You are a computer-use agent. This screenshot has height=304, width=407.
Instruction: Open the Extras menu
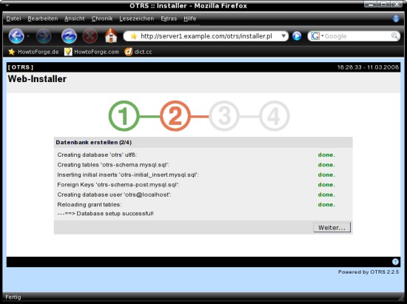169,18
